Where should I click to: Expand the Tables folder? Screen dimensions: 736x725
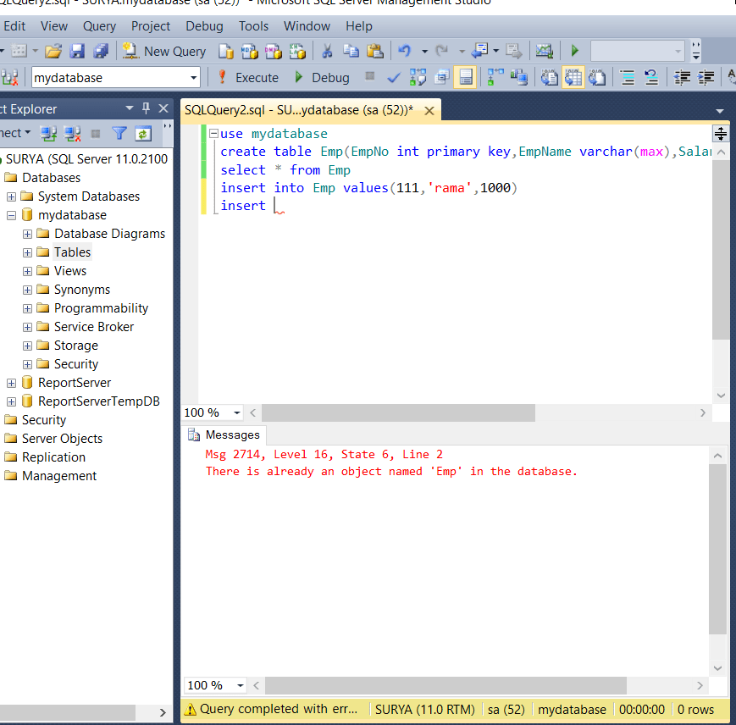[27, 252]
